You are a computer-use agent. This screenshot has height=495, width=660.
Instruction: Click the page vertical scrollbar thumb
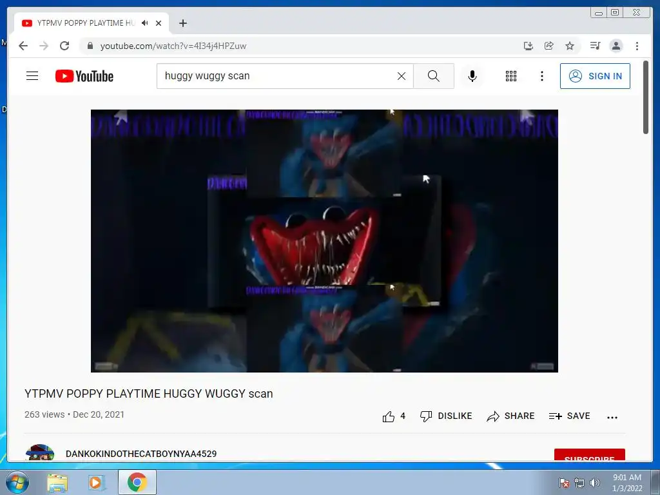[646, 97]
